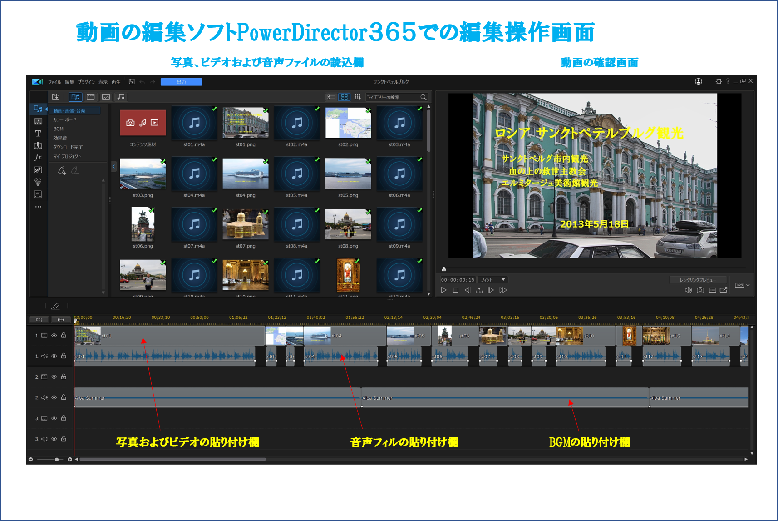778x521 pixels.
Task: Lock video track 1
Action: tap(64, 335)
